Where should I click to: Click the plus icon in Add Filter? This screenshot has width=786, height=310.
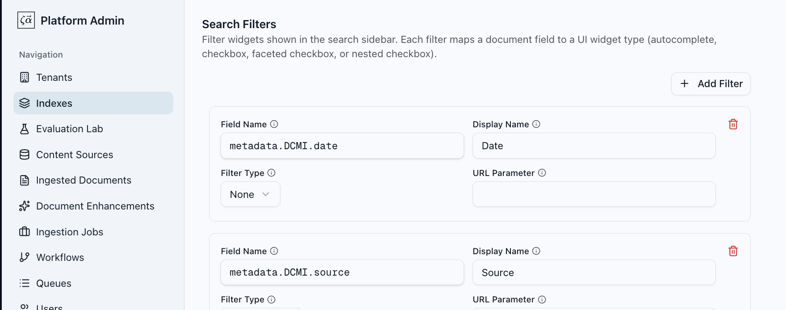pyautogui.click(x=684, y=84)
